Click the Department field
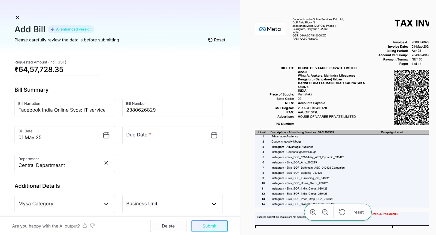The height and width of the screenshot is (235, 436). click(65, 163)
